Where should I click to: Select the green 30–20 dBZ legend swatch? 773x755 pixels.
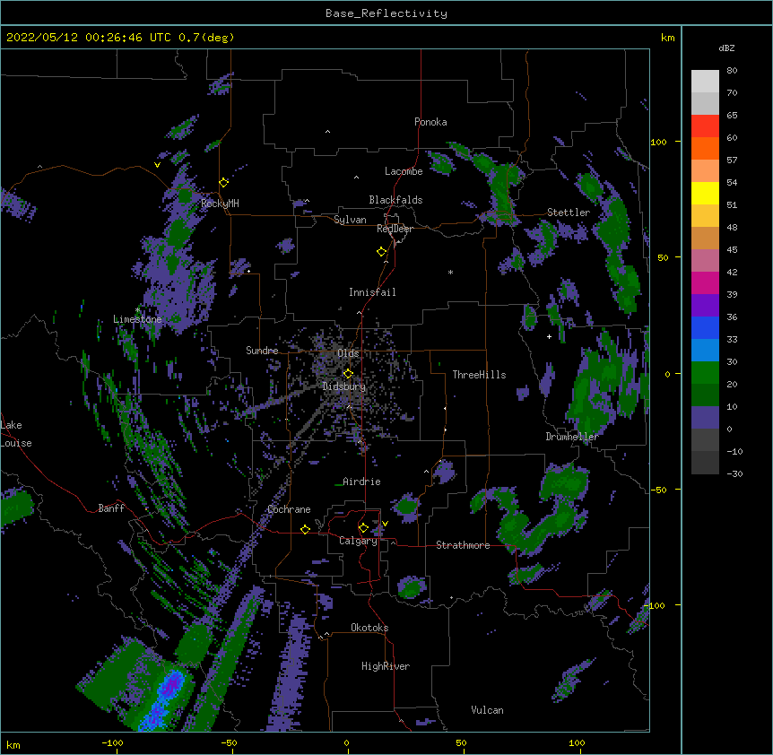pos(705,373)
